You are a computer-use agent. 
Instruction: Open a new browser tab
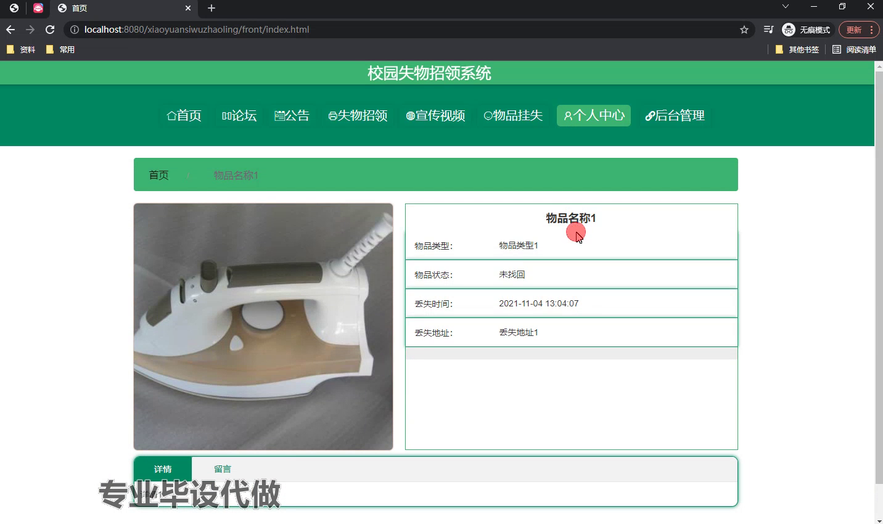pos(212,8)
